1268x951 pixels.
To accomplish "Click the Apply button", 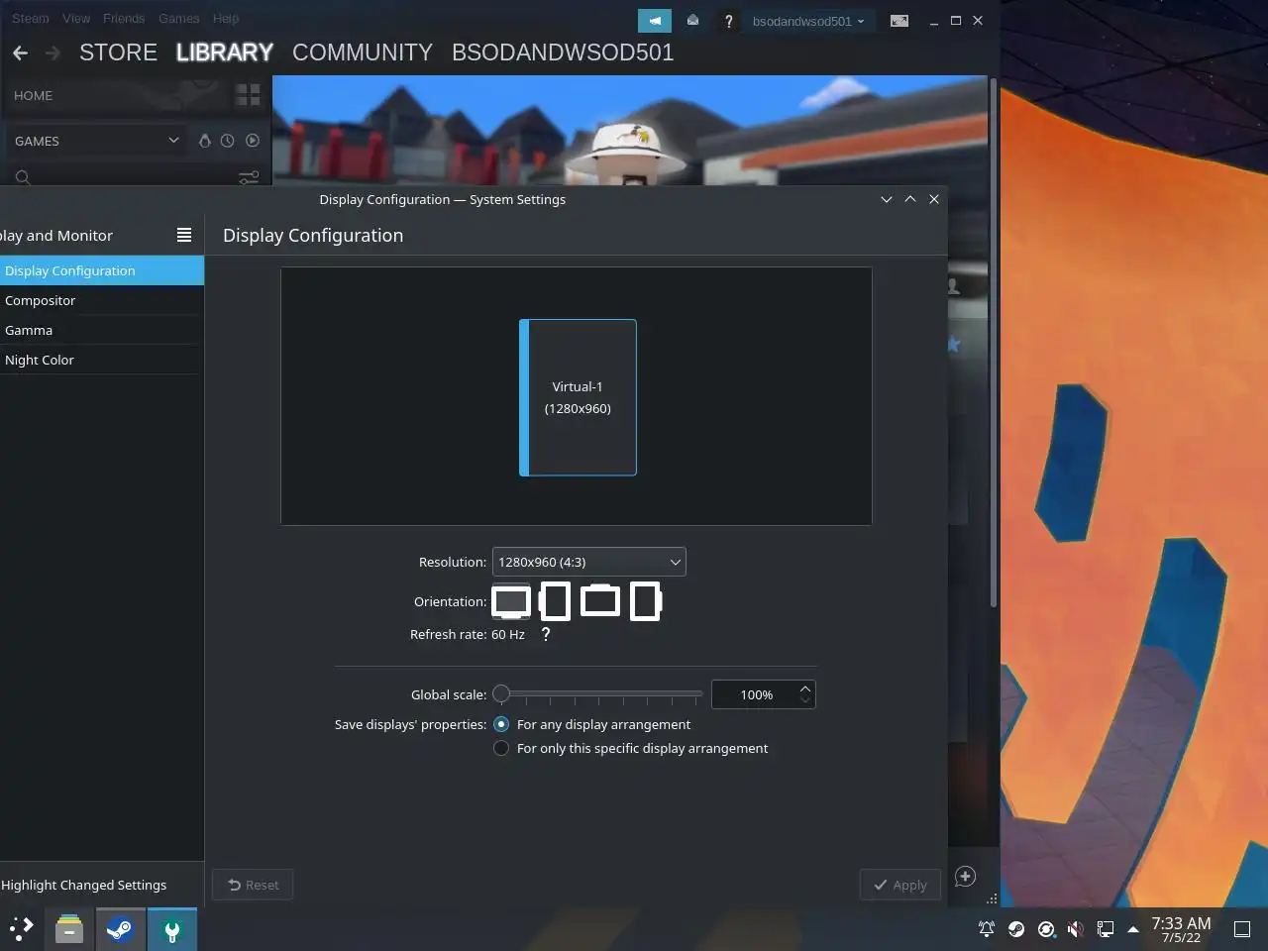I will click(x=900, y=885).
